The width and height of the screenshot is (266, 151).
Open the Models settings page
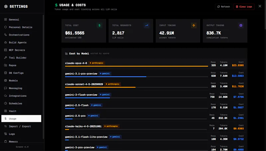(x=21, y=80)
